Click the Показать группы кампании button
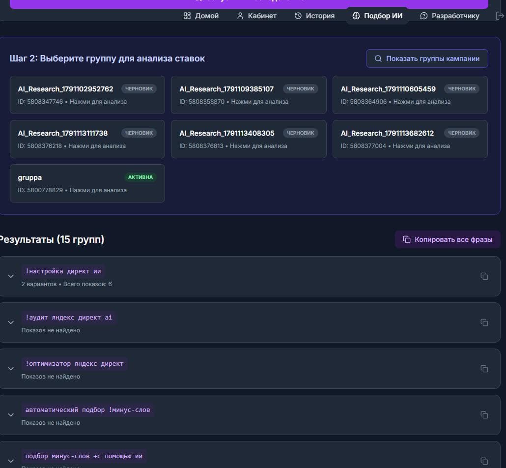The image size is (506, 468). click(426, 58)
